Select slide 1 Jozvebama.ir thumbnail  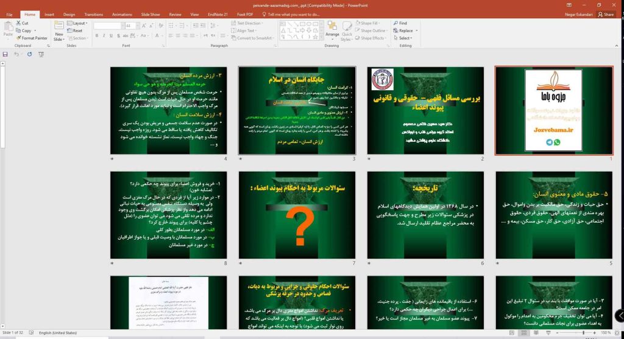click(554, 111)
